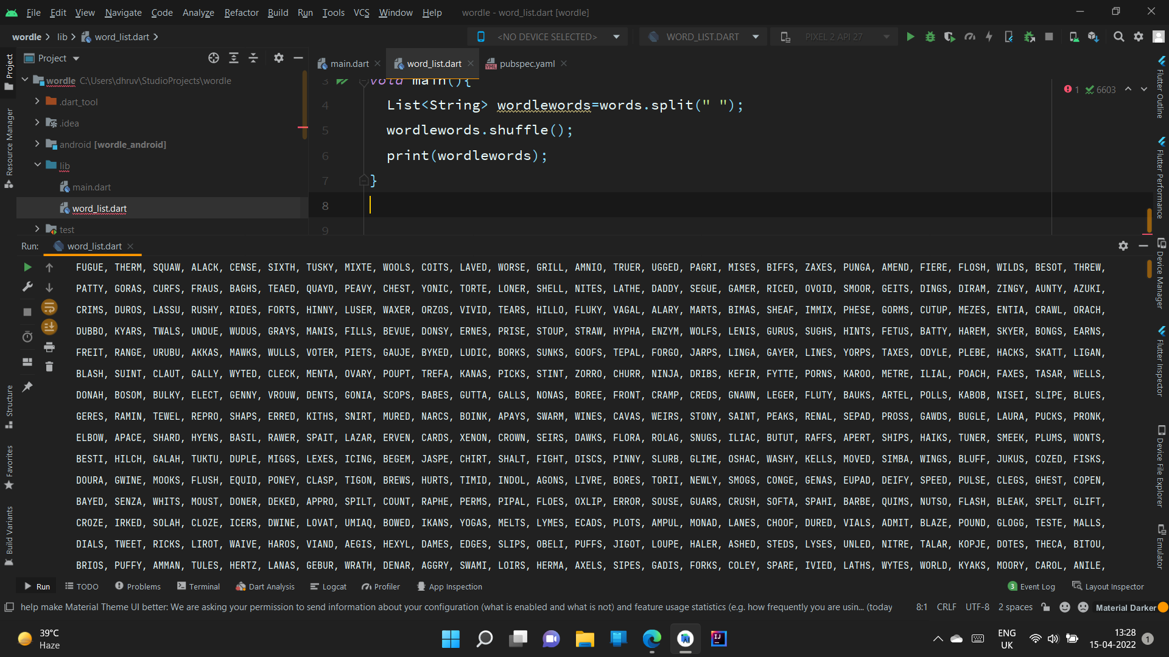Toggle the Favorites tool window button
Screen dimensions: 1169x657
click(9, 467)
